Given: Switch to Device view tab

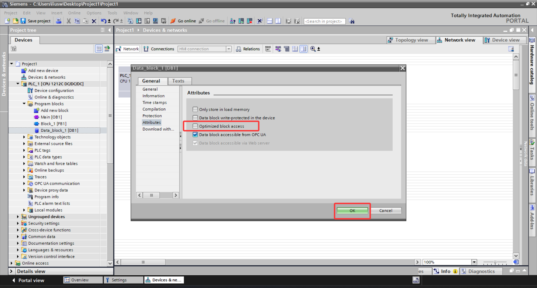Looking at the screenshot, I should [x=505, y=40].
